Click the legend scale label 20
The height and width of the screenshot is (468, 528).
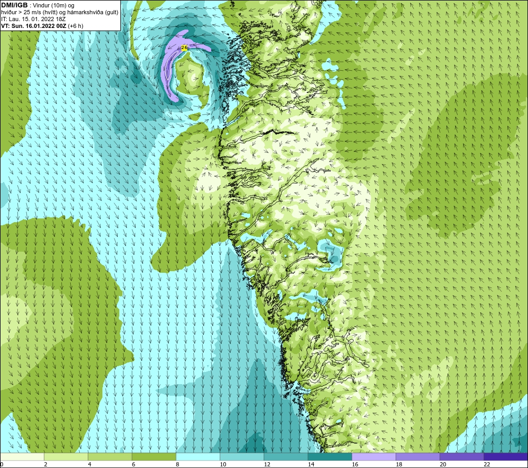point(443,464)
